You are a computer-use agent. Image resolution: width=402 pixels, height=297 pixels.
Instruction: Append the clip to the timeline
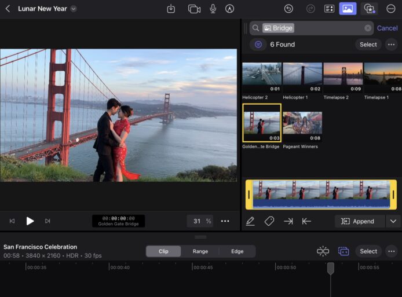(359, 221)
